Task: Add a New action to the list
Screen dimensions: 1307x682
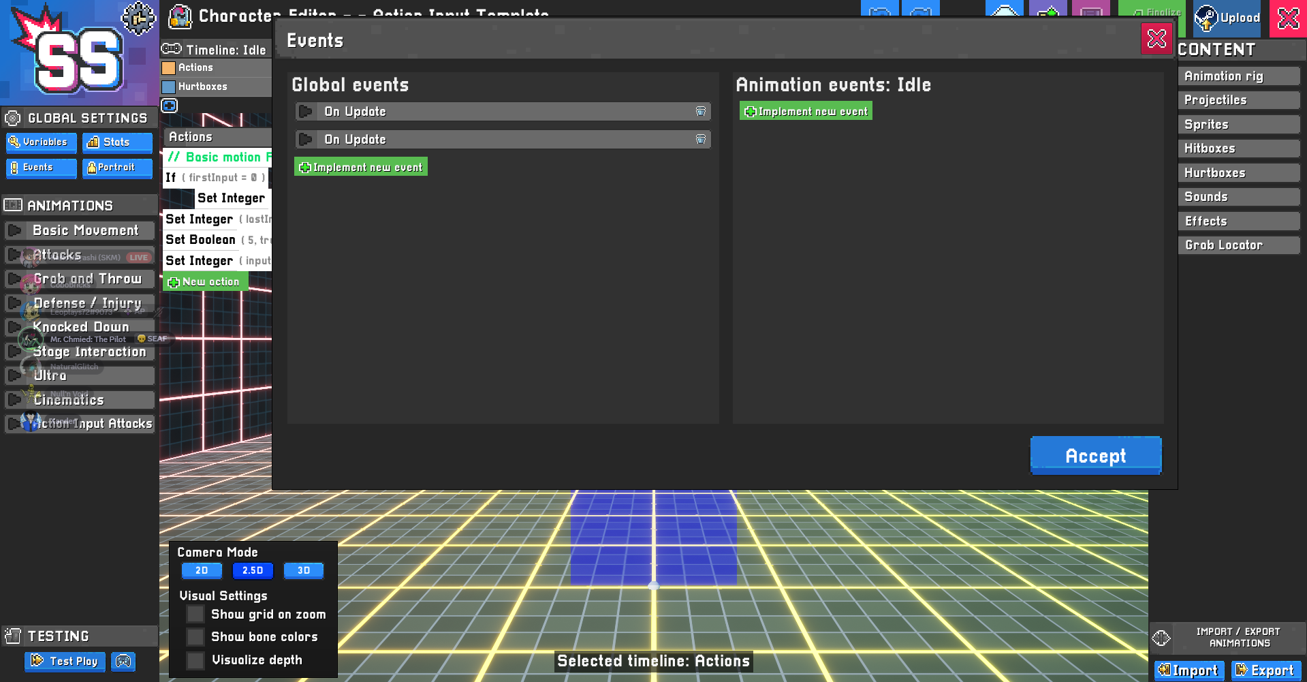Action: click(205, 282)
